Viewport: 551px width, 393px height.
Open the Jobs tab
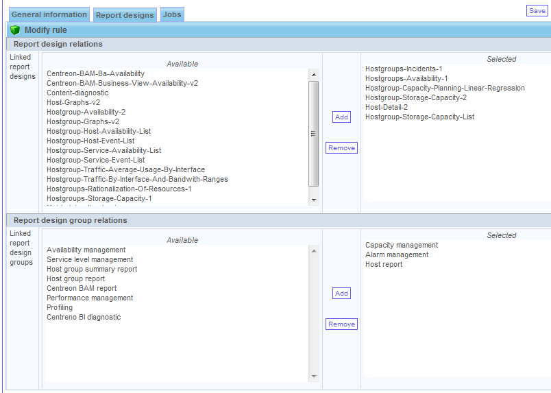point(172,14)
